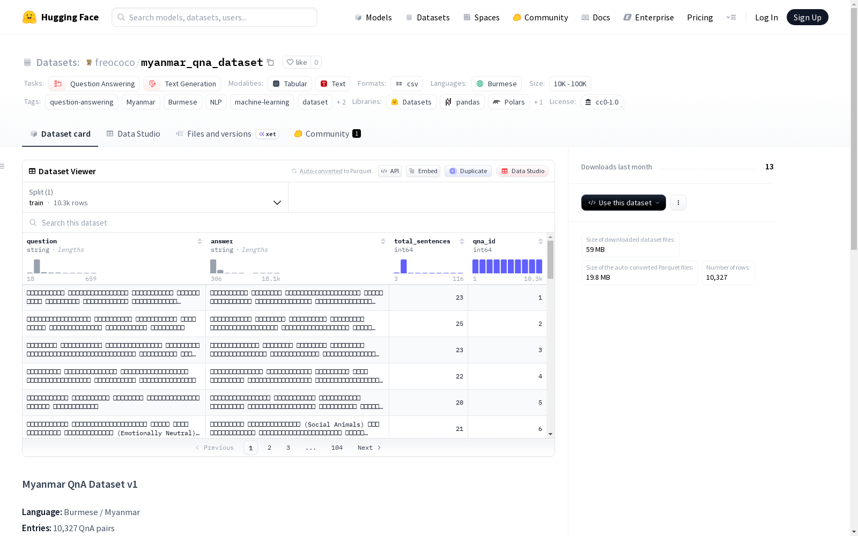Viewport: 858px width, 536px height.
Task: Click the dataset viewer vertical scrollbar thumb
Action: click(550, 259)
